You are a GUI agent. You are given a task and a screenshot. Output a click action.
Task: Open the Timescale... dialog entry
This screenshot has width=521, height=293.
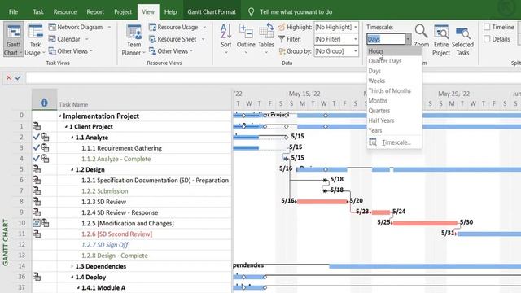394,142
